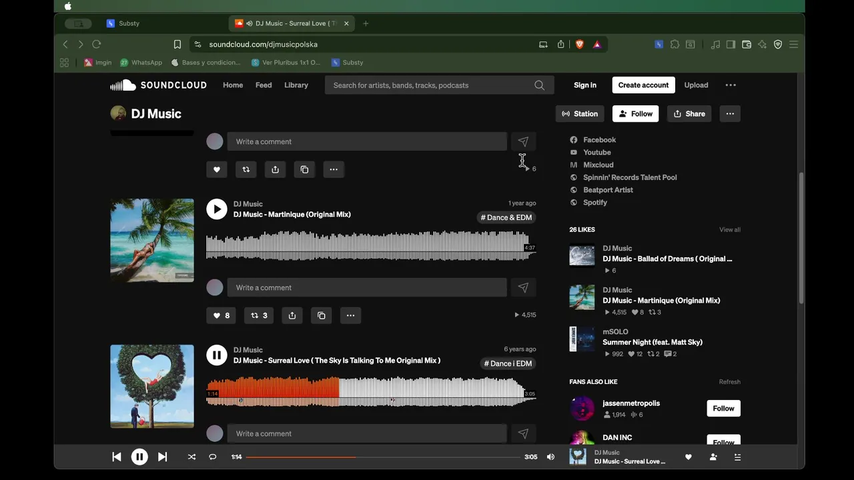854x480 pixels.
Task: Open Martinique album artwork thumbnail
Action: 152,240
